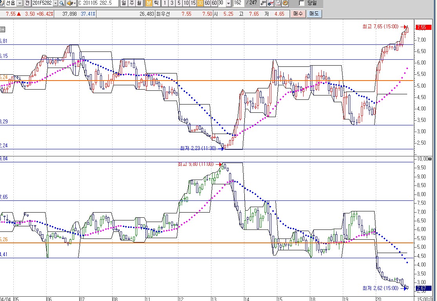Select the 30 minute interval button
This screenshot has width=437, height=301.
(x=200, y=3)
